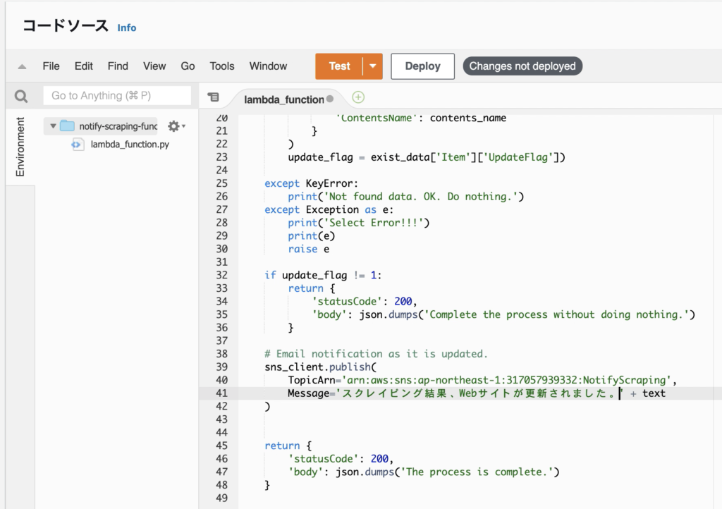This screenshot has width=722, height=509.
Task: Click the lambda_function.py file icon
Action: [x=77, y=145]
